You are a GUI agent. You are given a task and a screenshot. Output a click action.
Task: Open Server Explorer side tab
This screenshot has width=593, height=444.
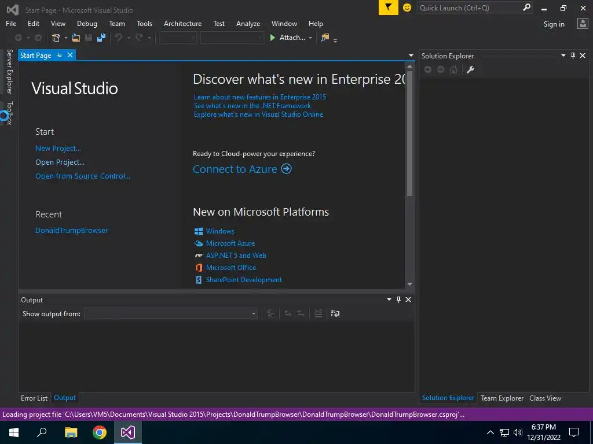pyautogui.click(x=9, y=71)
